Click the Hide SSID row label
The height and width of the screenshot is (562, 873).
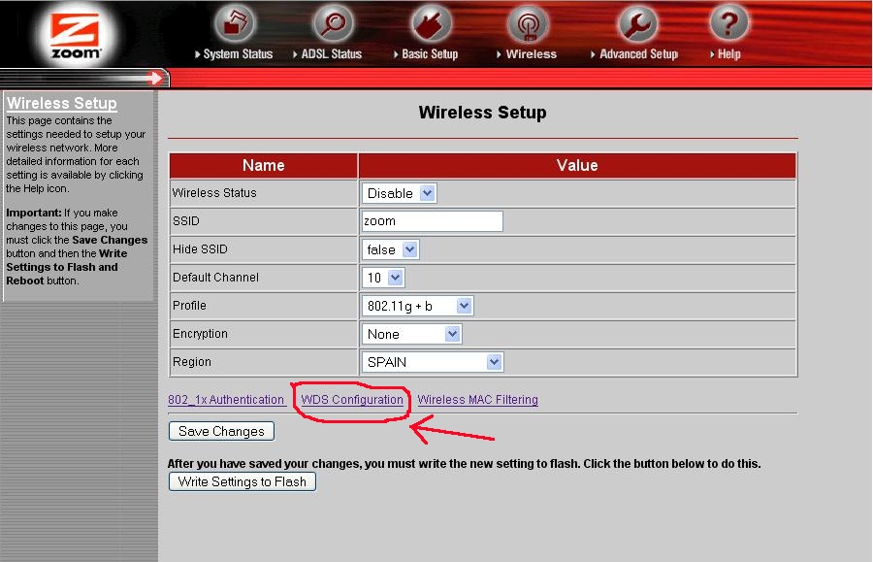(200, 249)
